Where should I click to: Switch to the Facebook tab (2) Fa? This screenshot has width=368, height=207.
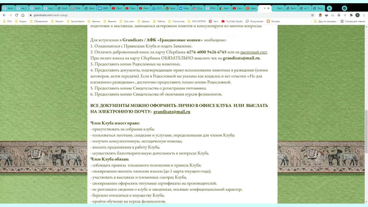158,8
